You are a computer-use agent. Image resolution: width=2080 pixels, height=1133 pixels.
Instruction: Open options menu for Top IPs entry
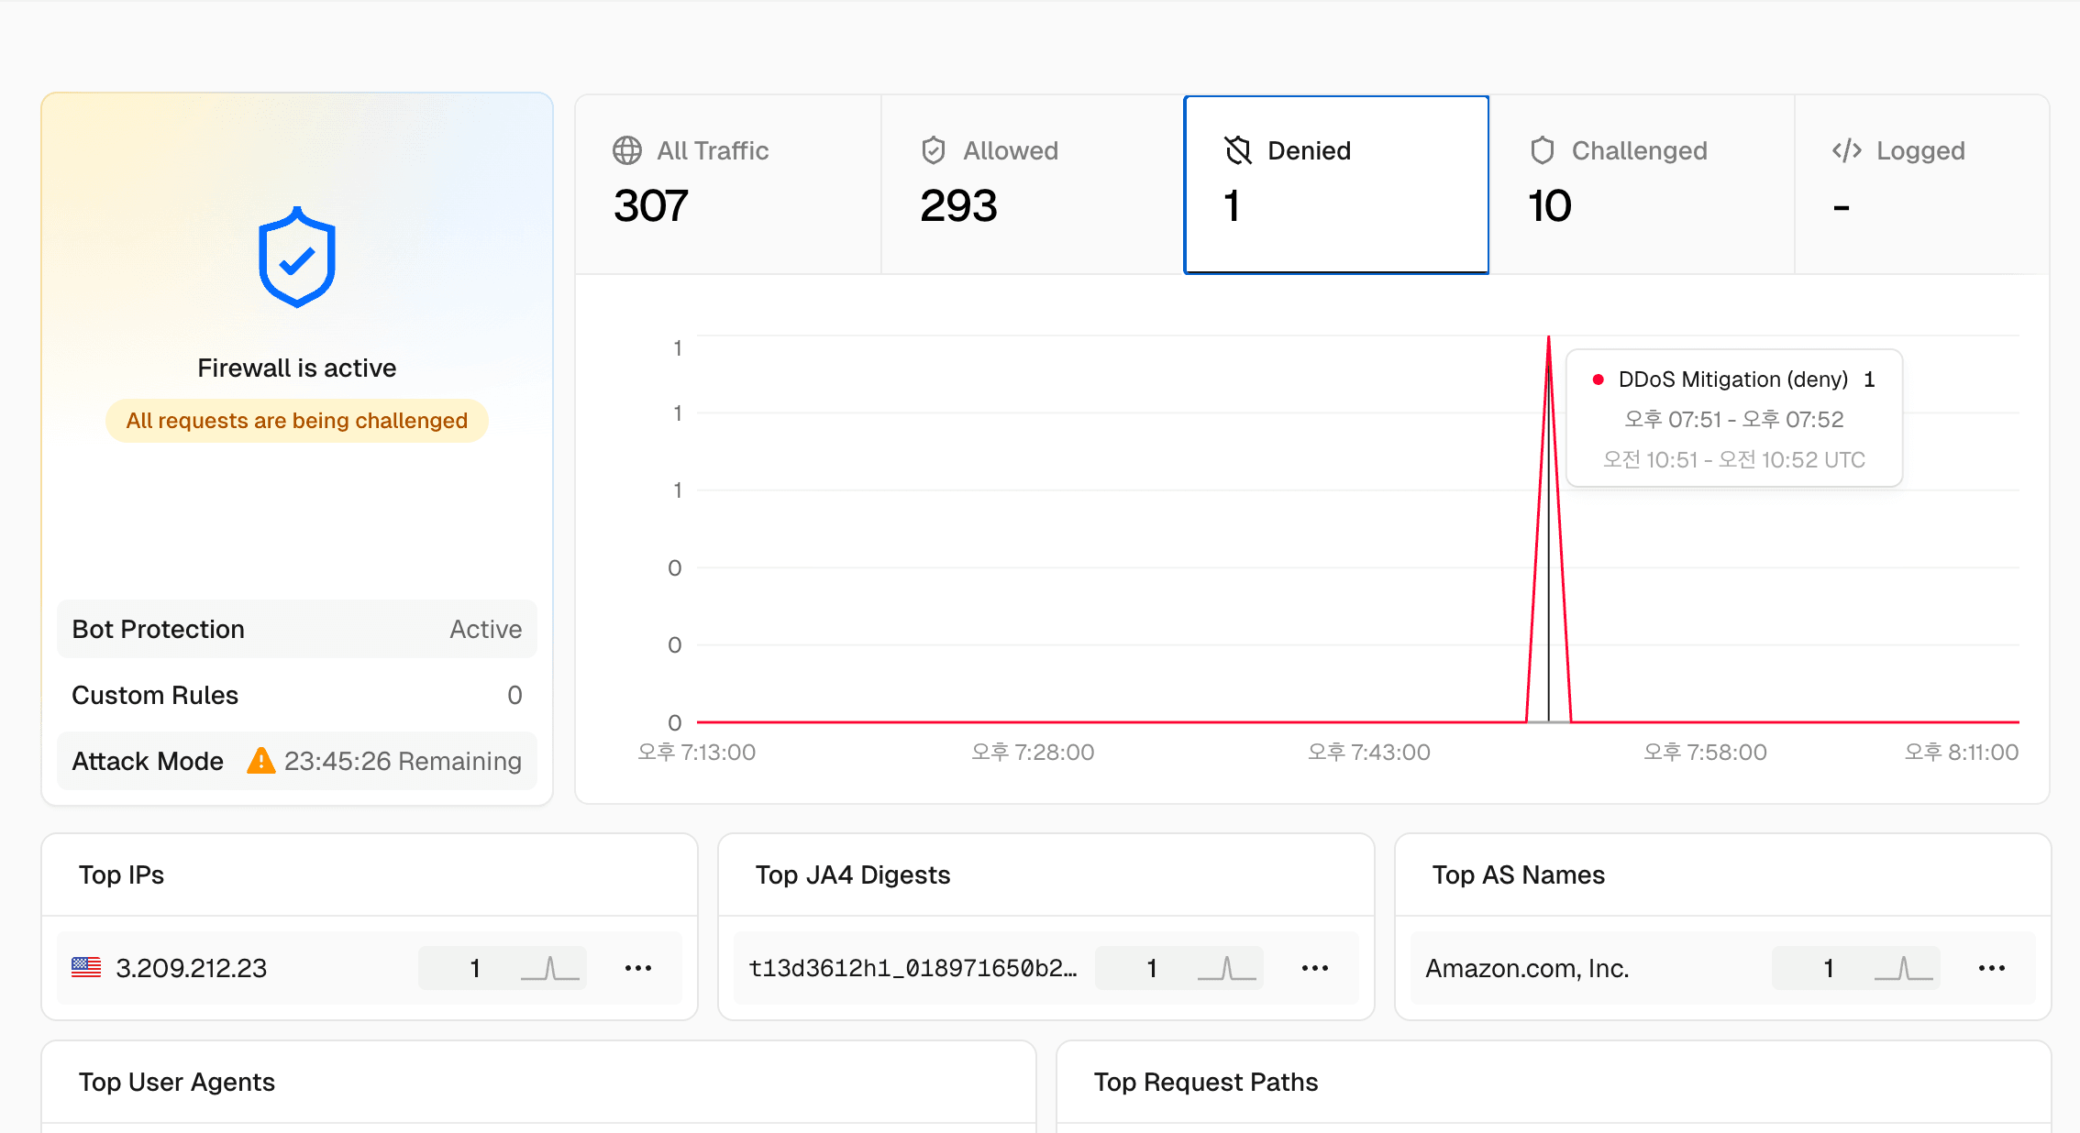tap(638, 968)
